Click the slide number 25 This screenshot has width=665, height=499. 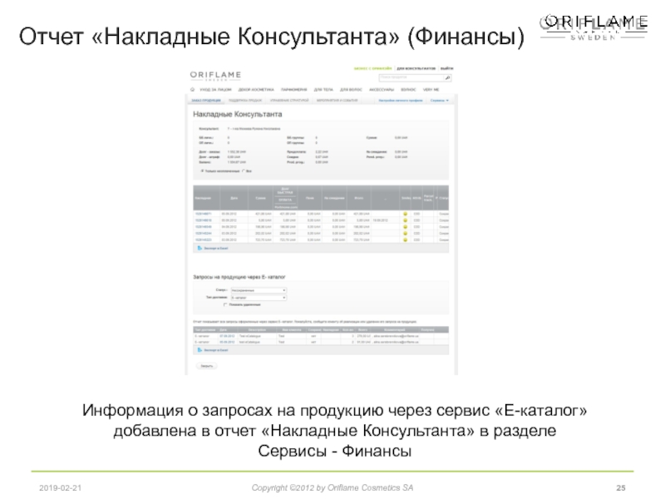point(621,488)
